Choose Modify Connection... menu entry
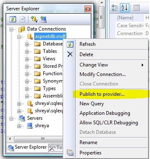 106,74
